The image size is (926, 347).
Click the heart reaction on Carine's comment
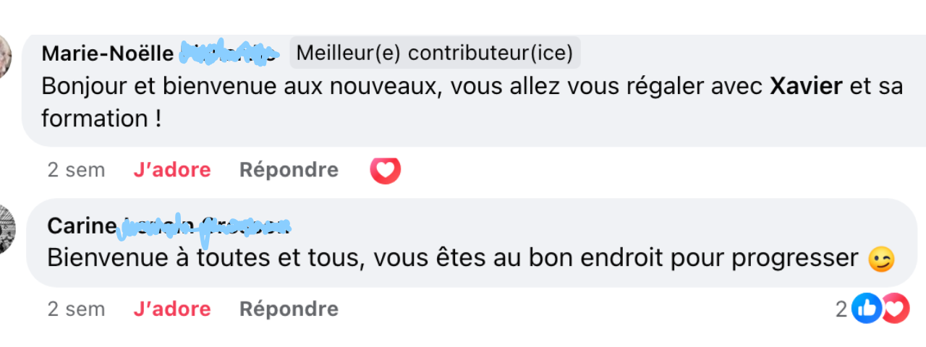(x=897, y=309)
